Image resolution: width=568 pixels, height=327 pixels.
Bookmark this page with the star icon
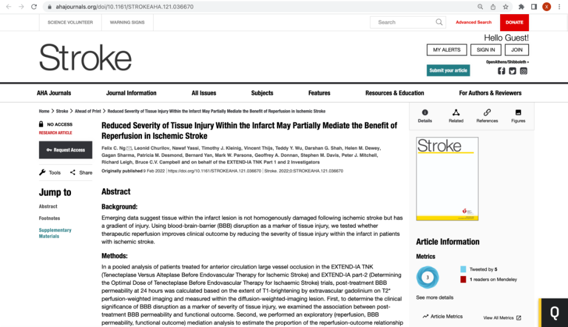coord(506,6)
